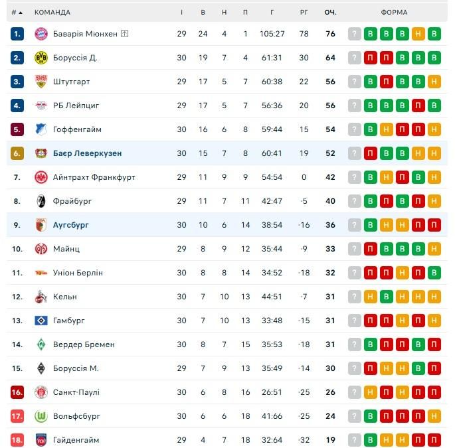The height and width of the screenshot is (448, 455).
Task: Click the Wolfsburg club logo
Action: (x=41, y=416)
